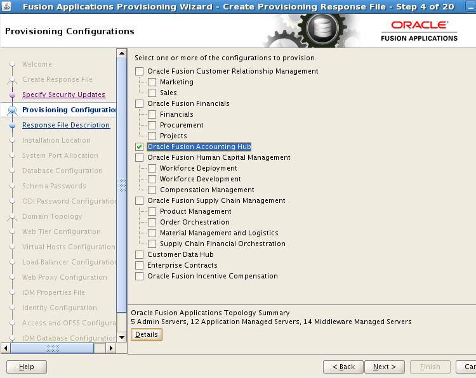Open Help for this wizard

pyautogui.click(x=27, y=367)
